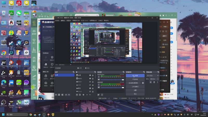Click 退出 to exit OBS

tap(135, 94)
